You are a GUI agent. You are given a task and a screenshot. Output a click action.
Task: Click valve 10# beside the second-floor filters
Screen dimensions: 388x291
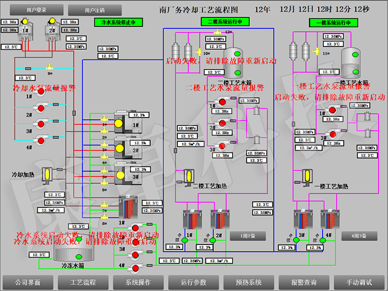(x=198, y=52)
